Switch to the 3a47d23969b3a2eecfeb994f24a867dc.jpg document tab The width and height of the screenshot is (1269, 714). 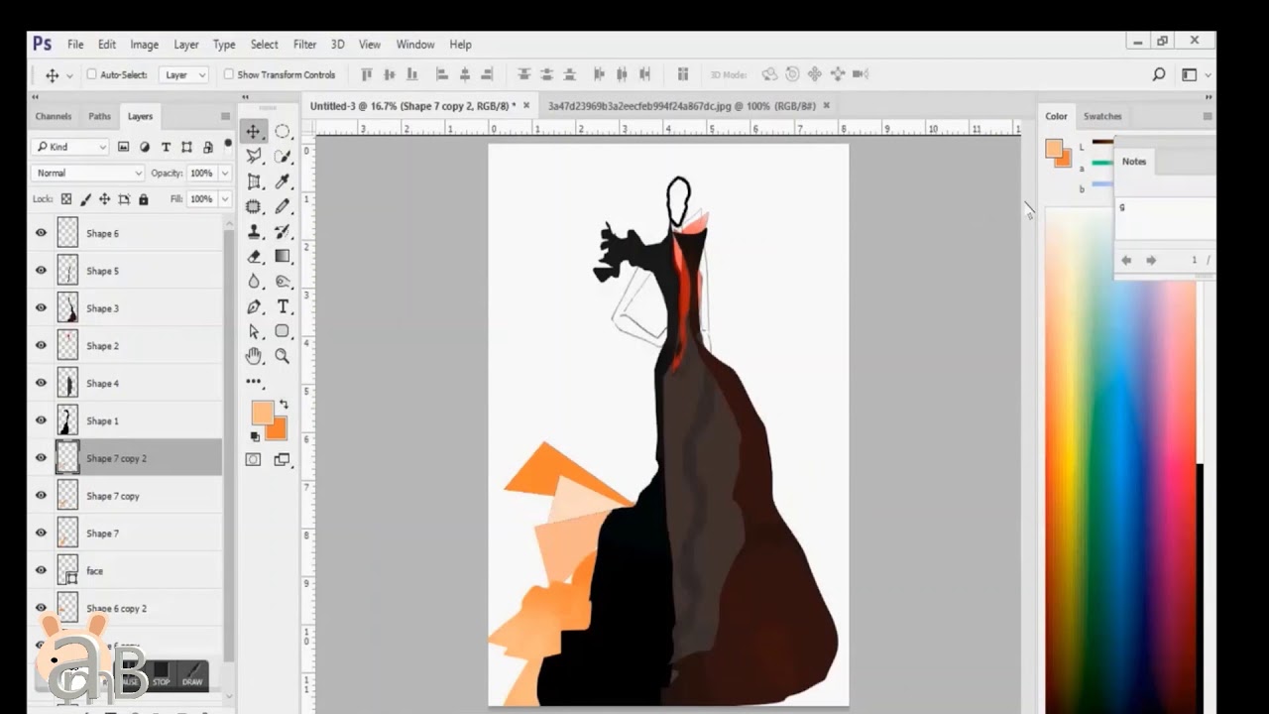click(682, 105)
